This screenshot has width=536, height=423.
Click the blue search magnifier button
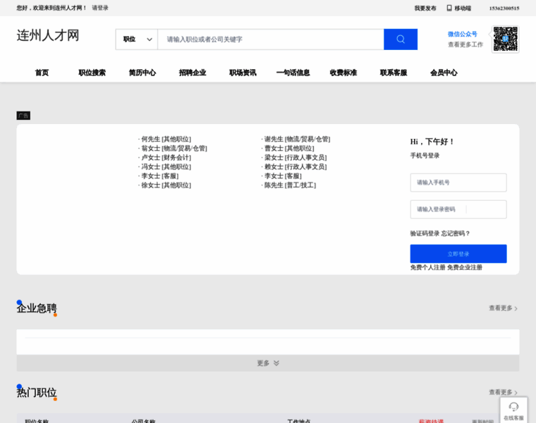[400, 39]
